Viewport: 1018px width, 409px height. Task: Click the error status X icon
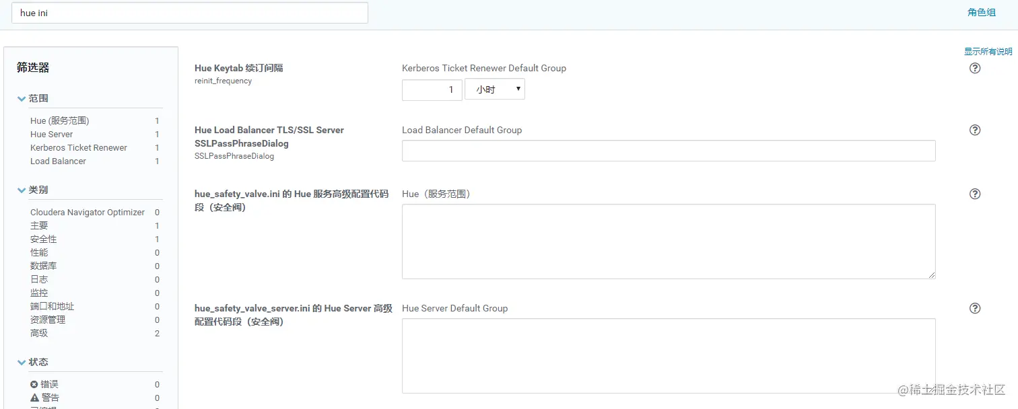coord(34,384)
